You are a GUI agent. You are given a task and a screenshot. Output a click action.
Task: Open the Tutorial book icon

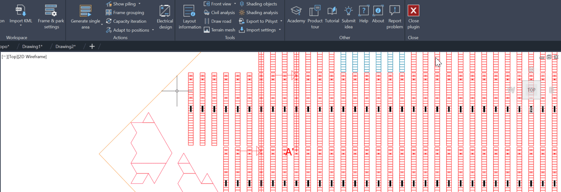[x=332, y=11]
